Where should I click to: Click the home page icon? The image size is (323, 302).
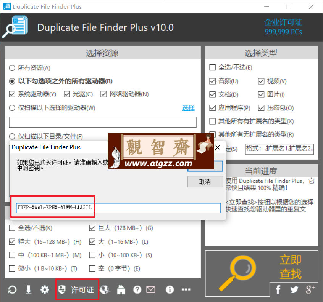tap(121, 290)
